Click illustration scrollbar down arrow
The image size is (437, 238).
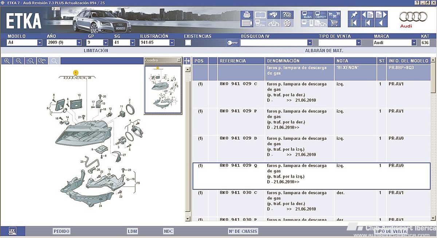(188, 218)
